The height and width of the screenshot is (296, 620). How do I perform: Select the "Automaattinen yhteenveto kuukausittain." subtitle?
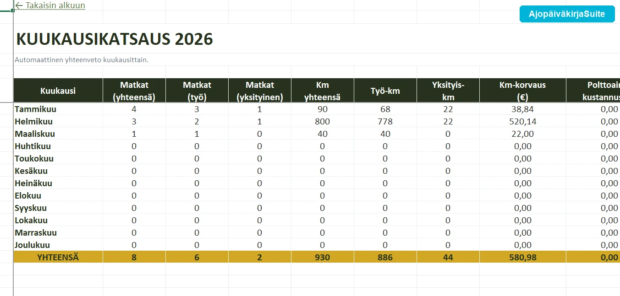pyautogui.click(x=82, y=59)
